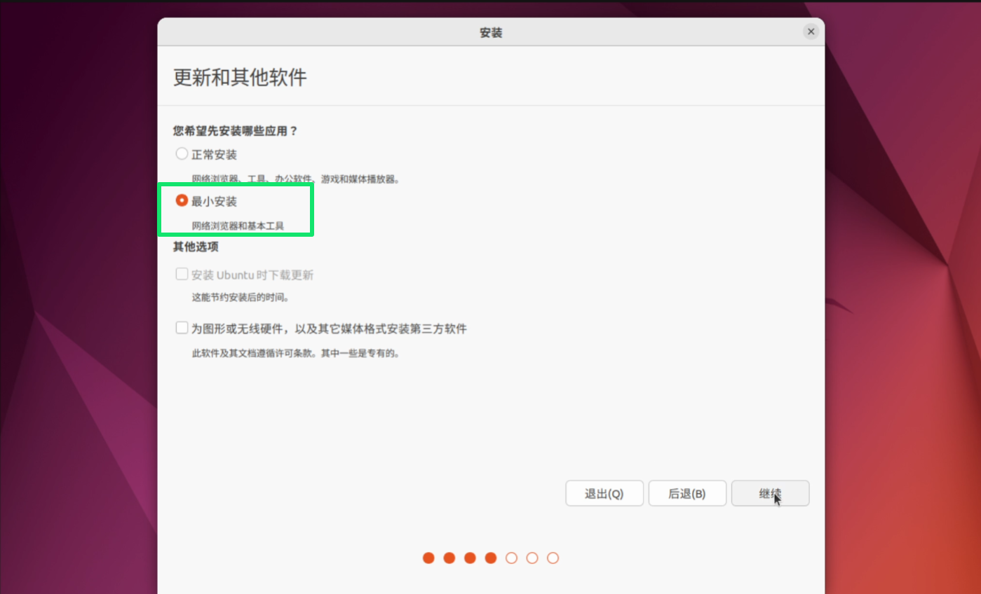Click the 其他选项 section heading

coord(196,247)
